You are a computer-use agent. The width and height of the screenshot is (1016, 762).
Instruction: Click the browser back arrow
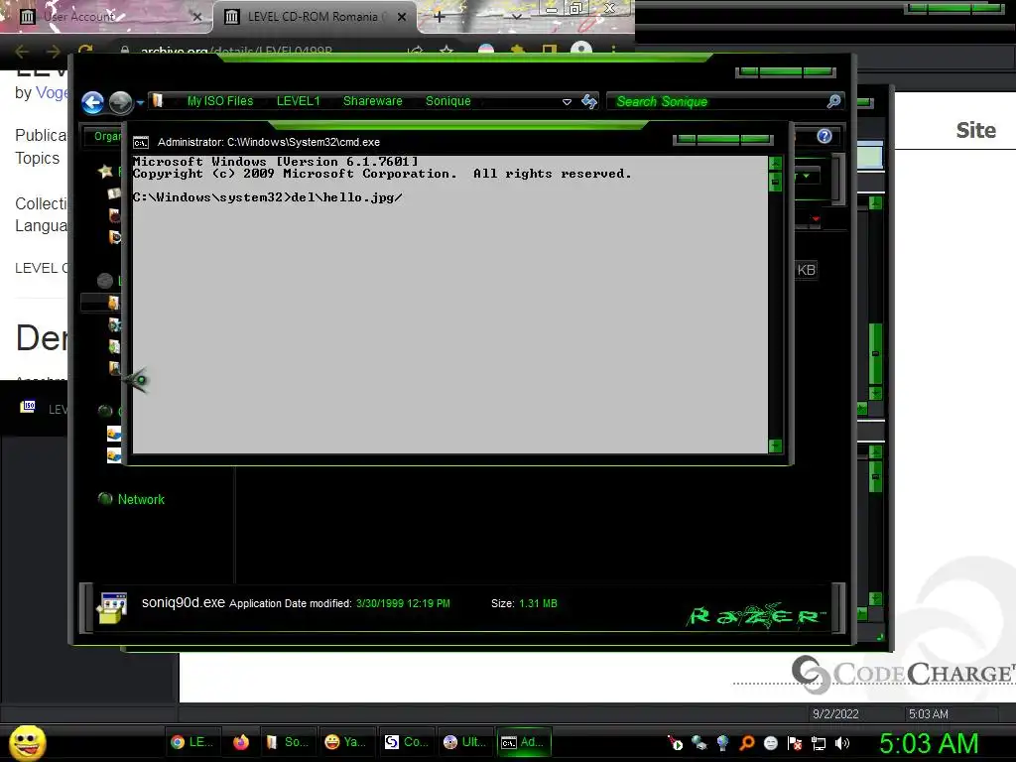(x=22, y=52)
